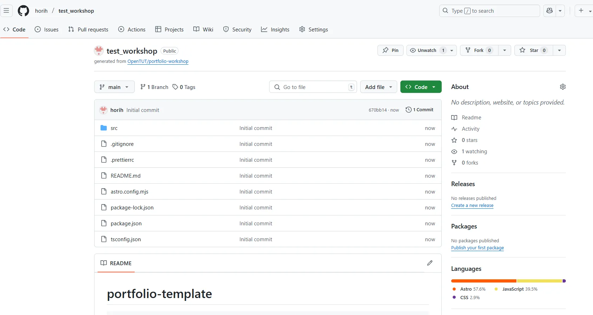
Task: Pin the repository to profile
Action: click(390, 50)
